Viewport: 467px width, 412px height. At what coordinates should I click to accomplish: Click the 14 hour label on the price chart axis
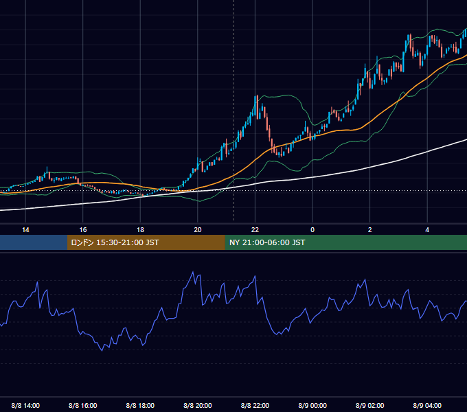click(25, 230)
